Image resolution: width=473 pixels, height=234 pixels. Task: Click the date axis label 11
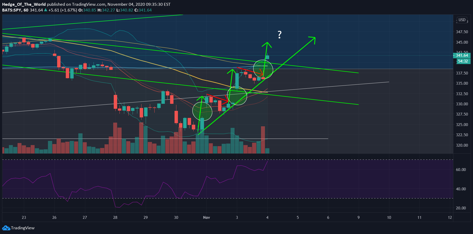(420, 218)
